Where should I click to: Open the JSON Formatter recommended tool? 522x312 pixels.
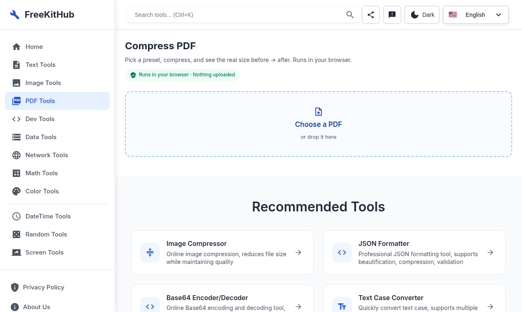tap(414, 252)
